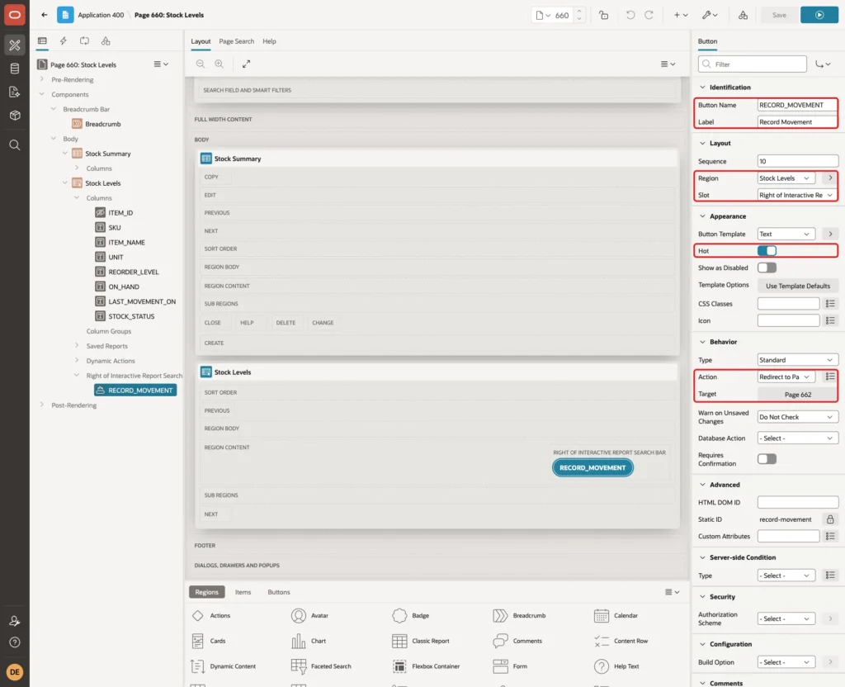Screen dimensions: 845x687
Task: Open the shared components icon in top toolbar
Action: [743, 15]
